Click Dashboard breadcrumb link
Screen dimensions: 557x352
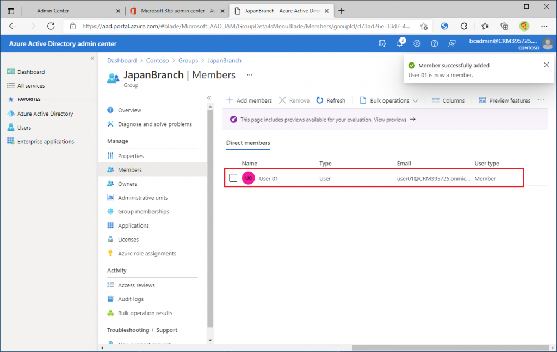122,61
